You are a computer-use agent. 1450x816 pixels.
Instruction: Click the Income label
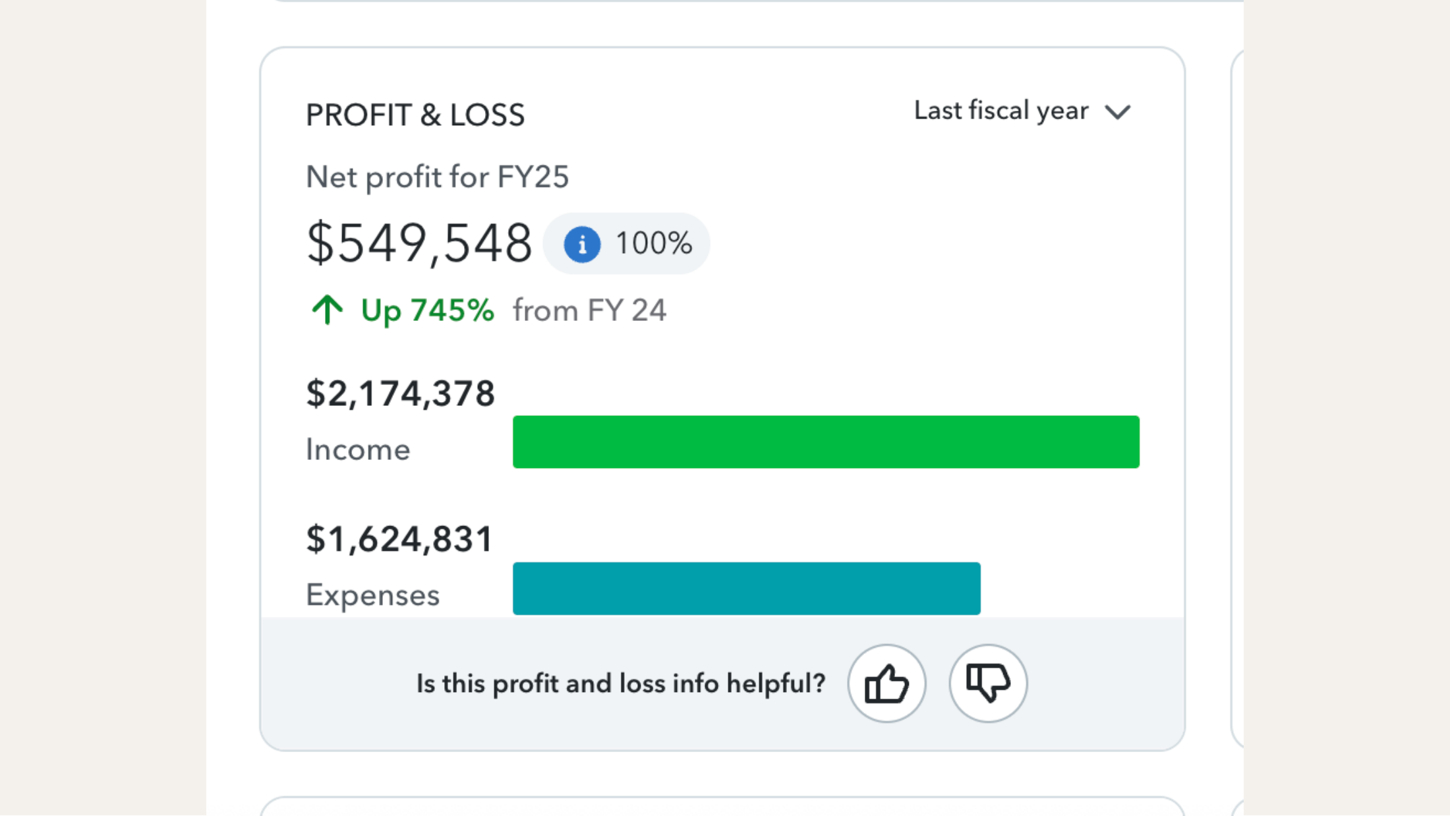click(x=358, y=450)
